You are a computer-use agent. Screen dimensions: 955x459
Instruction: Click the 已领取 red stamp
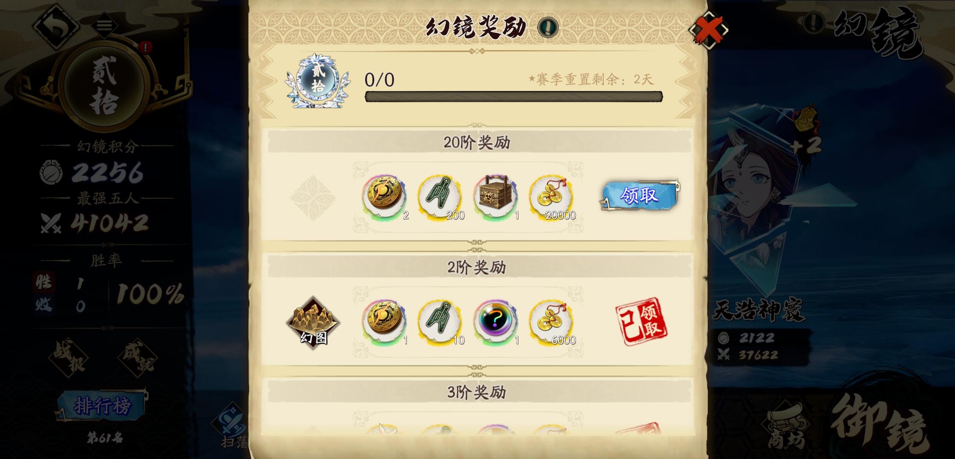641,321
